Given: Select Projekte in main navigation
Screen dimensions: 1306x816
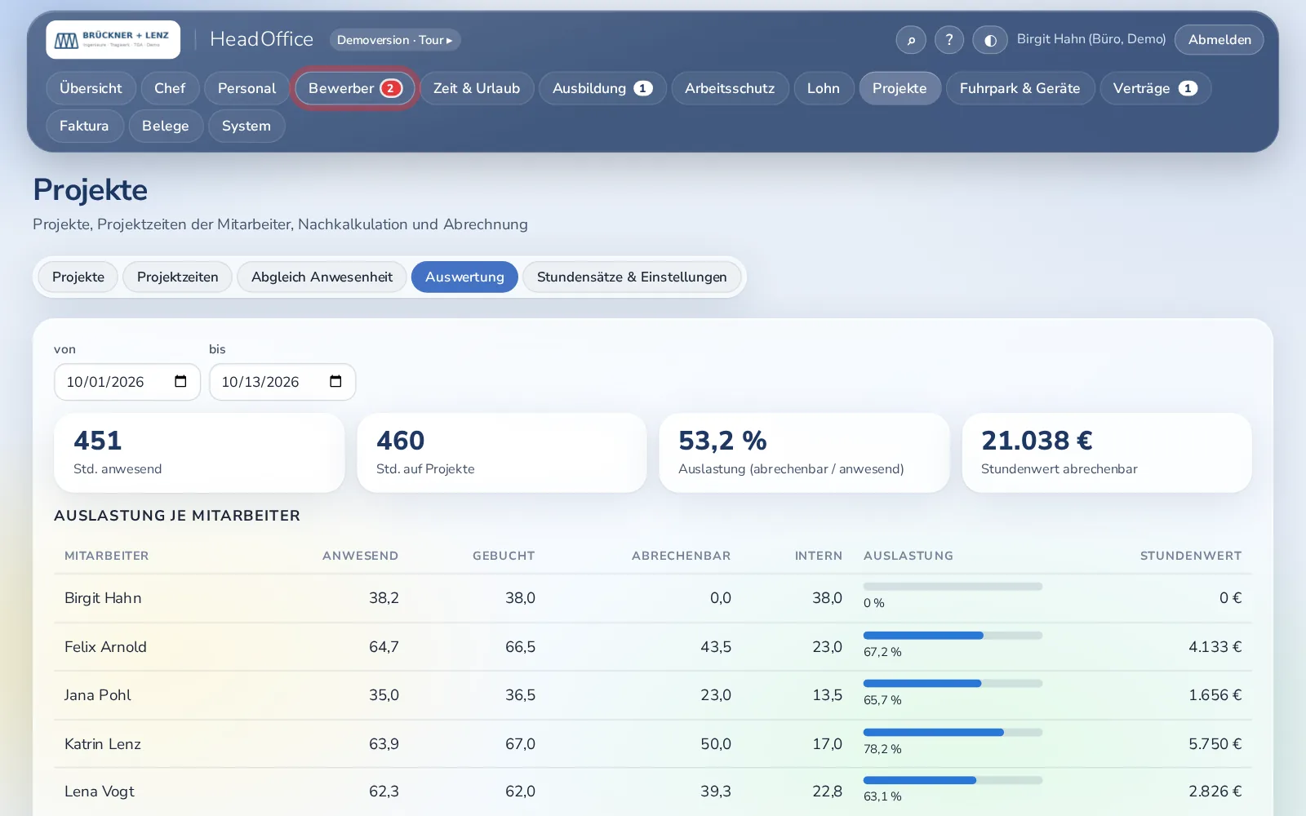Looking at the screenshot, I should [900, 88].
